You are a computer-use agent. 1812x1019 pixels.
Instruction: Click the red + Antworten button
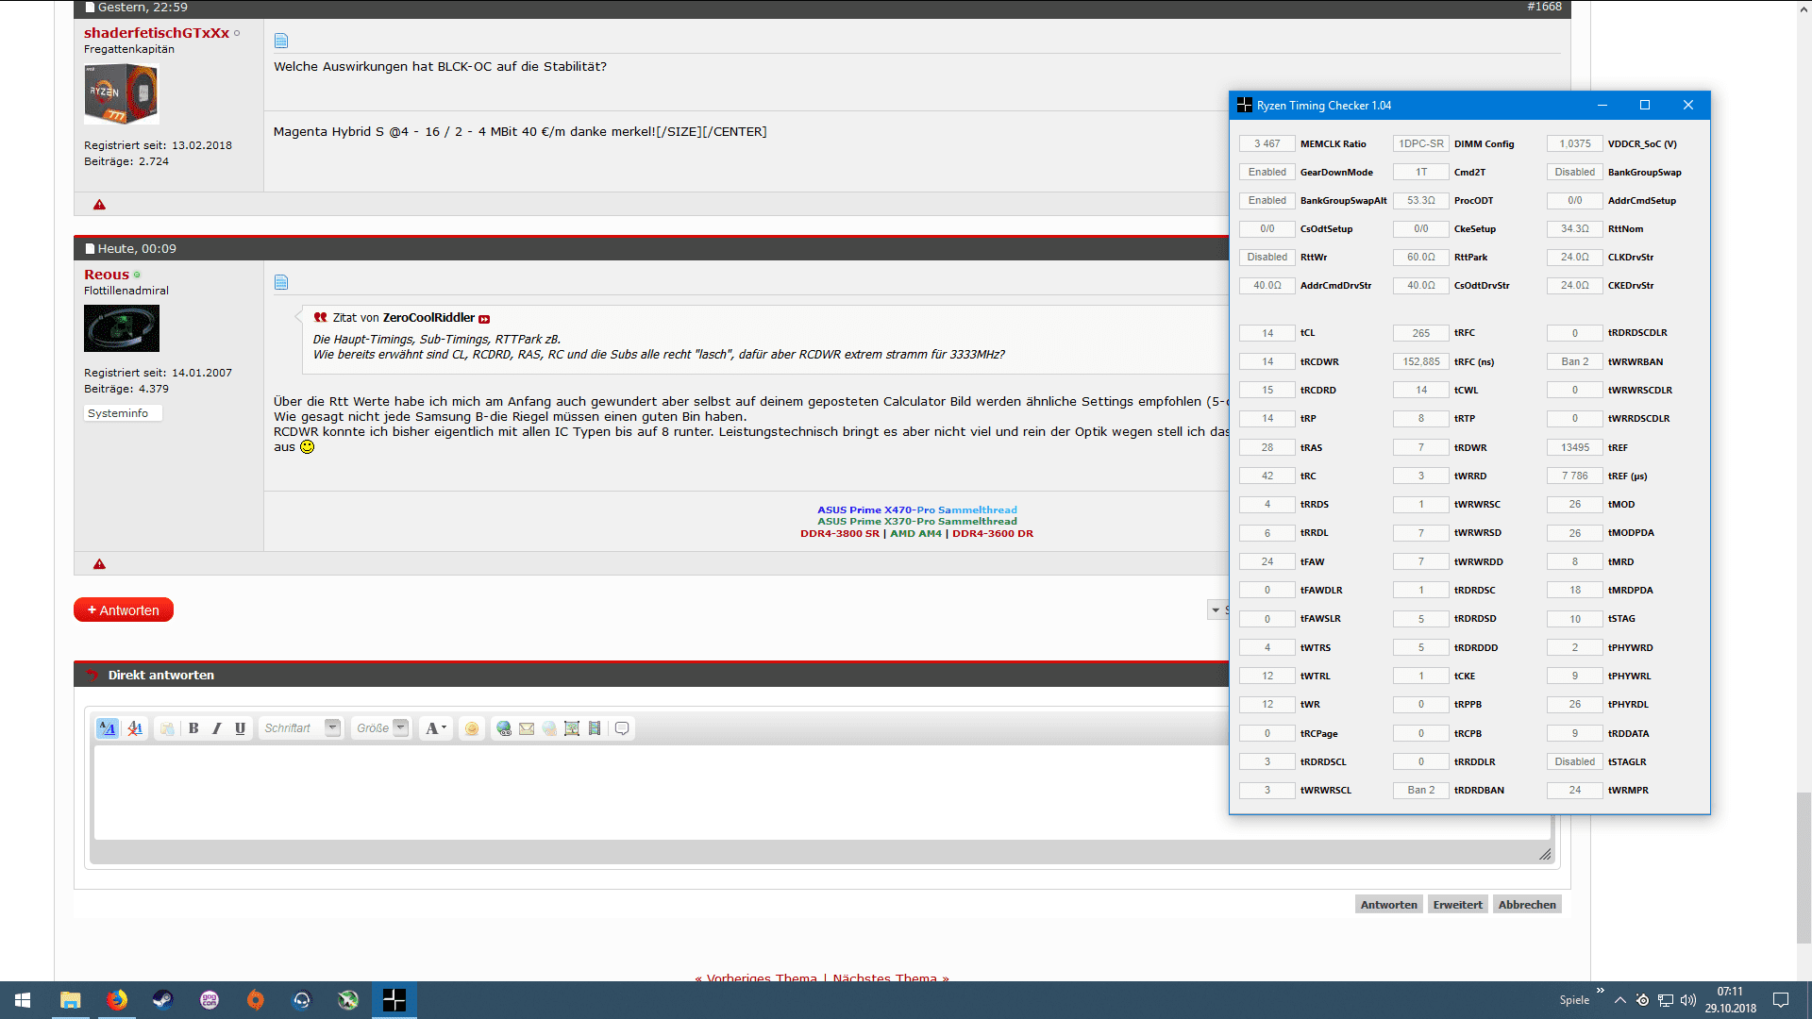point(124,610)
